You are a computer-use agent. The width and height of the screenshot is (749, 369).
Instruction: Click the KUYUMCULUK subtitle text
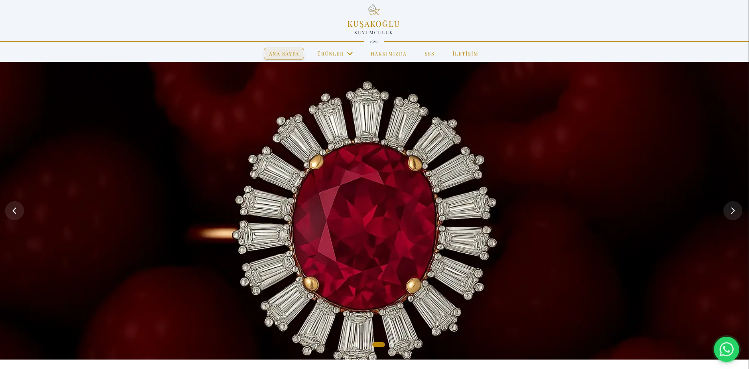[374, 33]
